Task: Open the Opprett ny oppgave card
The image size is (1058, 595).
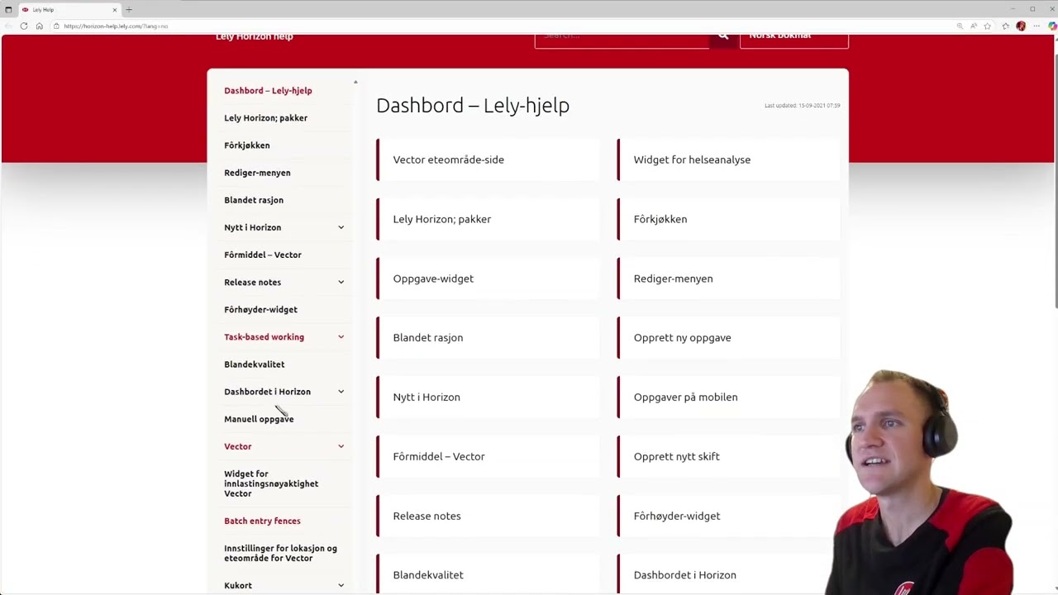Action: click(728, 337)
